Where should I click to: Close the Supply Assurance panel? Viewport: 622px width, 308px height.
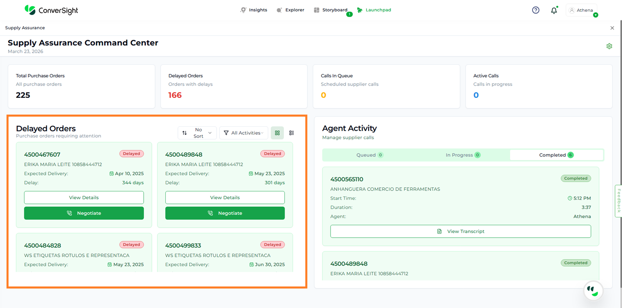612,28
